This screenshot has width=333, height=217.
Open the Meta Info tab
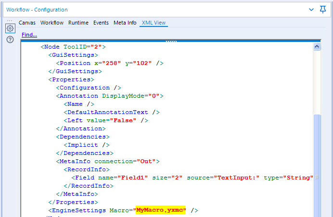(125, 23)
